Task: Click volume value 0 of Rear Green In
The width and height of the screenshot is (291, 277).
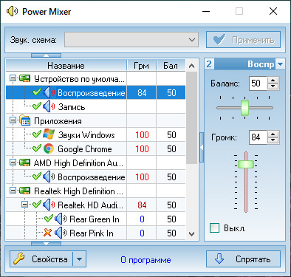Action: pyautogui.click(x=142, y=219)
